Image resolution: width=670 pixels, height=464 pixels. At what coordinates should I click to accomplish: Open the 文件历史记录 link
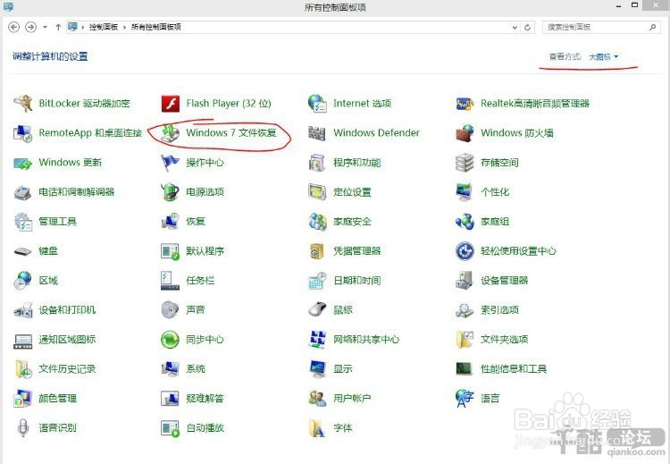tap(68, 369)
